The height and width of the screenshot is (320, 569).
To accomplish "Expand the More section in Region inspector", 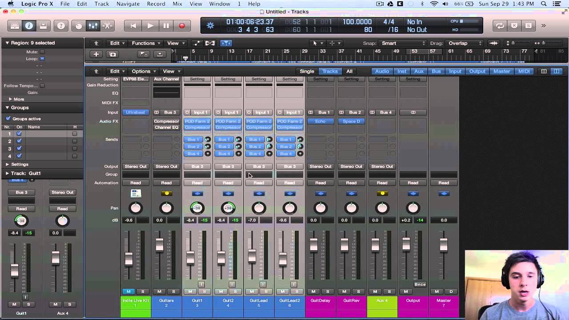I will tap(10, 99).
